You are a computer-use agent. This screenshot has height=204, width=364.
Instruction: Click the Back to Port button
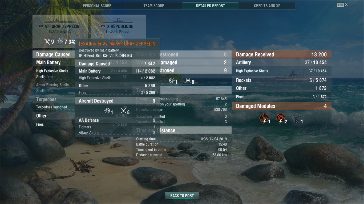pos(182,196)
